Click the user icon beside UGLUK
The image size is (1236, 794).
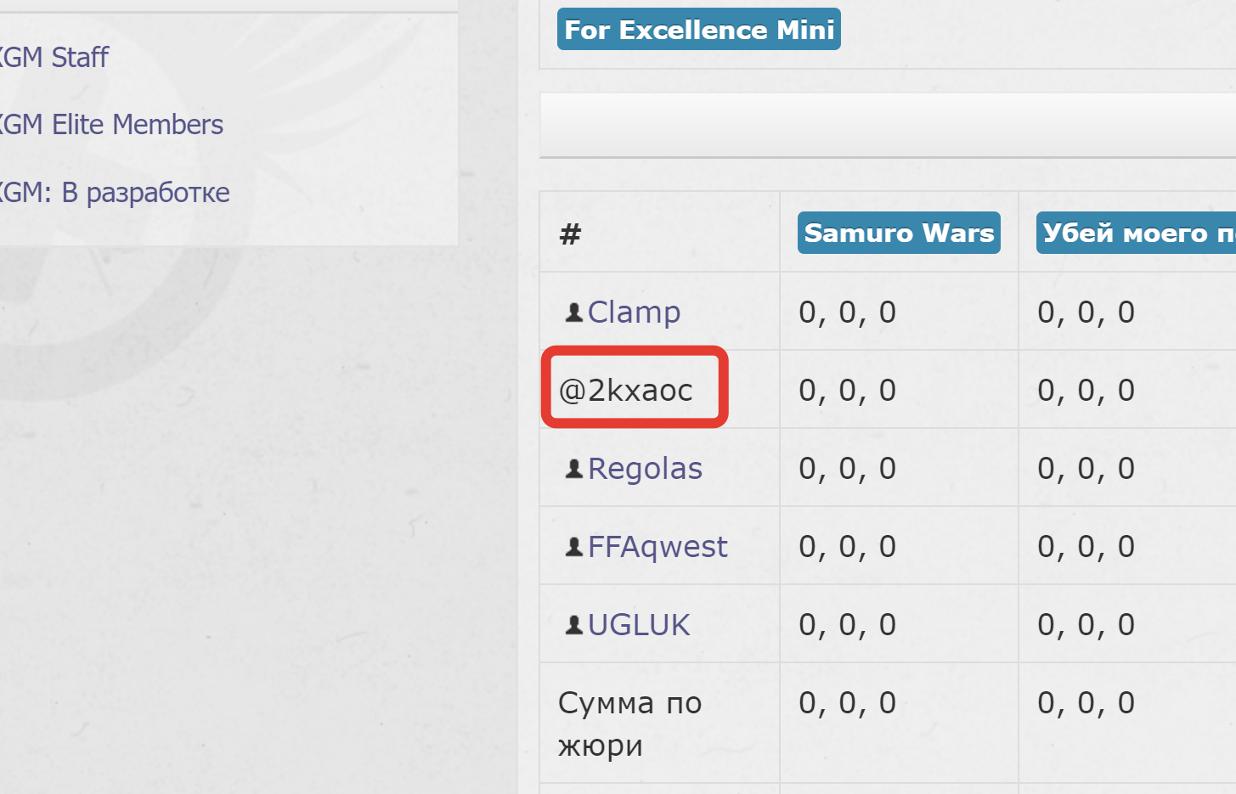click(x=574, y=625)
